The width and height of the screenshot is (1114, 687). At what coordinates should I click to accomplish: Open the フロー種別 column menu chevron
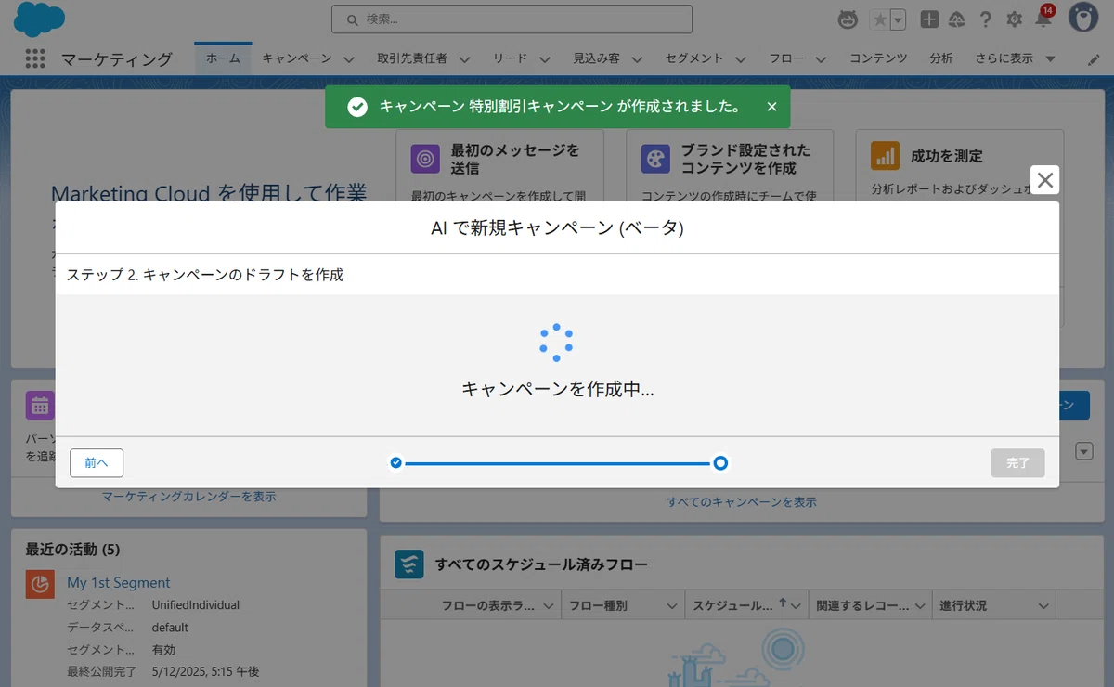pos(672,606)
